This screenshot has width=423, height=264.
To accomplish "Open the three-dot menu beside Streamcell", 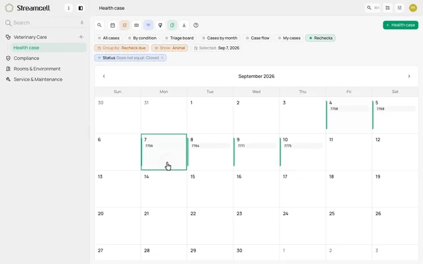I will point(69,8).
